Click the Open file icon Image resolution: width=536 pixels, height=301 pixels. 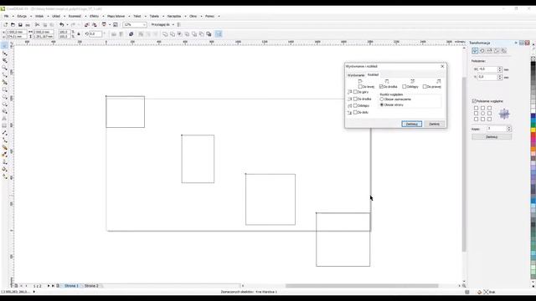tap(13, 24)
